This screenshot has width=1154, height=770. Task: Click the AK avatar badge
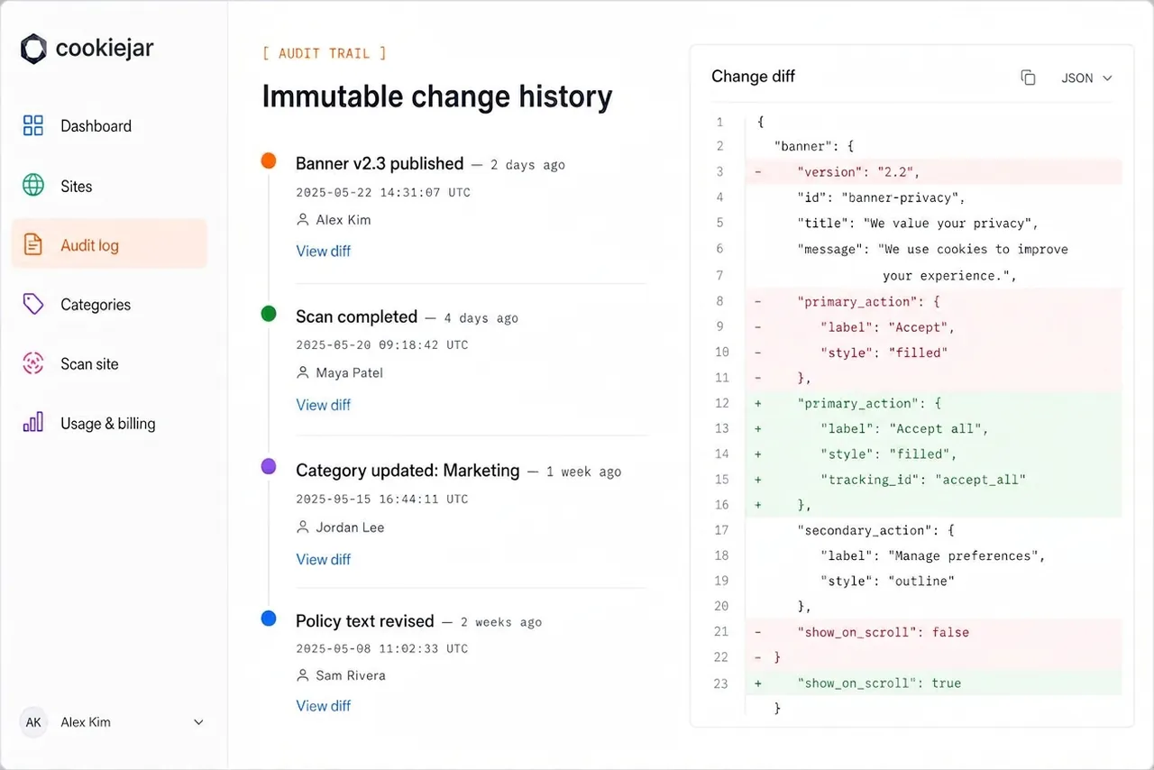33,722
